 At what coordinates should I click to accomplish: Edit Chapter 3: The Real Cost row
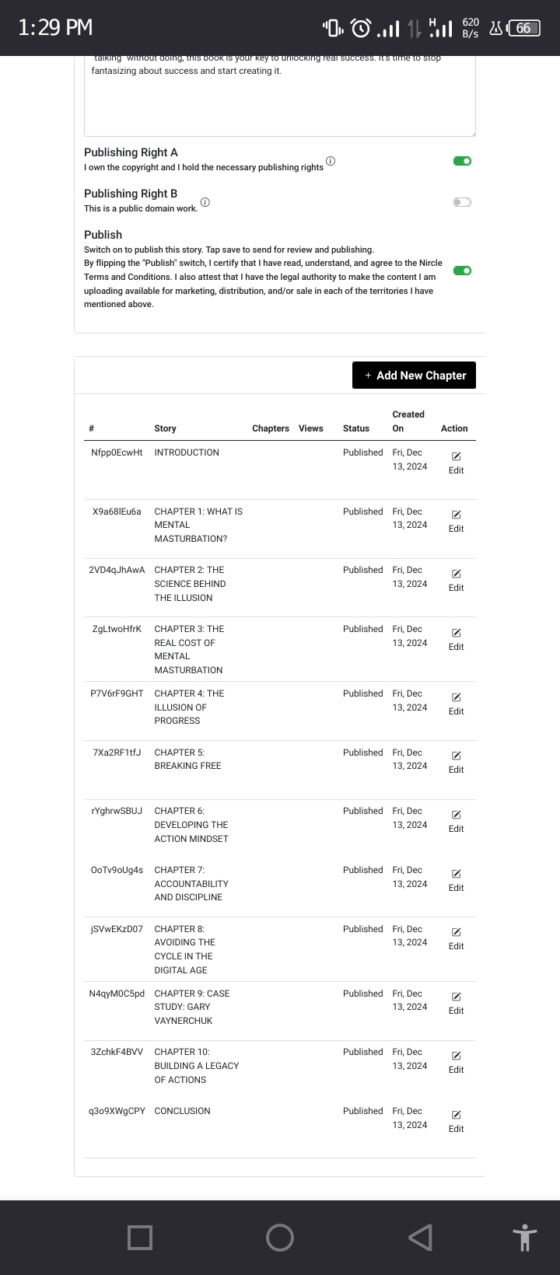tap(457, 633)
